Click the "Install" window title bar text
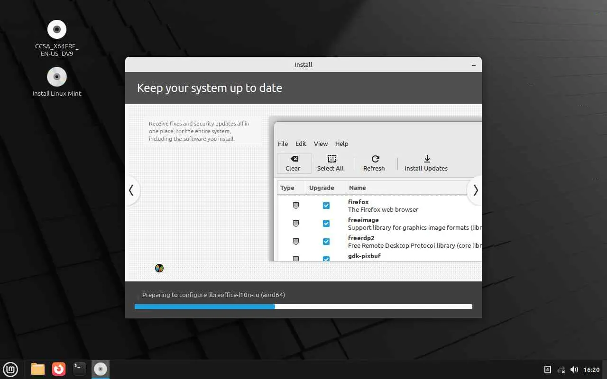 tap(303, 64)
